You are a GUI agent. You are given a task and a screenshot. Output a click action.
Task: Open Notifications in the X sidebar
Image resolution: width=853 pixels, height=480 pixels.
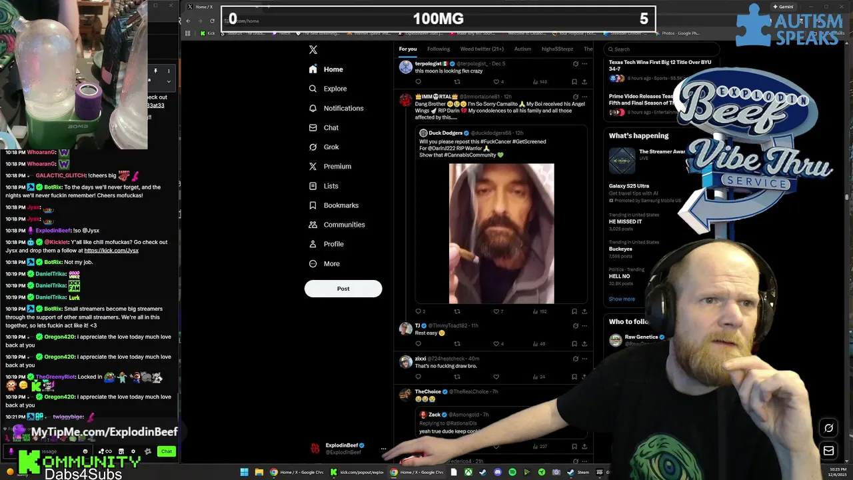coord(336,108)
